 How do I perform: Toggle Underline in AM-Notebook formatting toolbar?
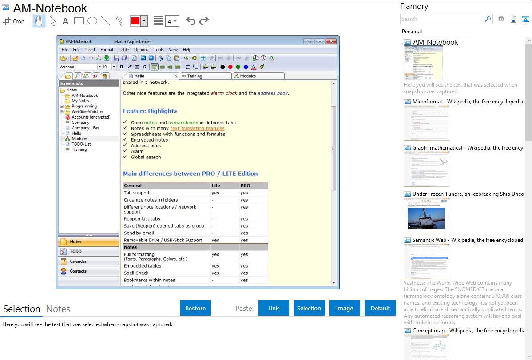(x=137, y=67)
